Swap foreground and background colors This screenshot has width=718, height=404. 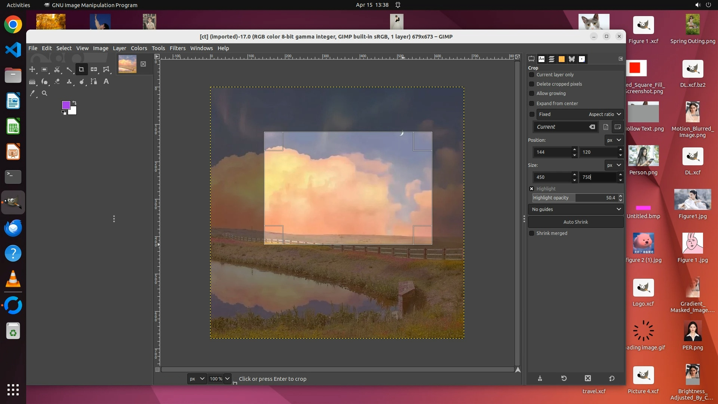pyautogui.click(x=74, y=102)
